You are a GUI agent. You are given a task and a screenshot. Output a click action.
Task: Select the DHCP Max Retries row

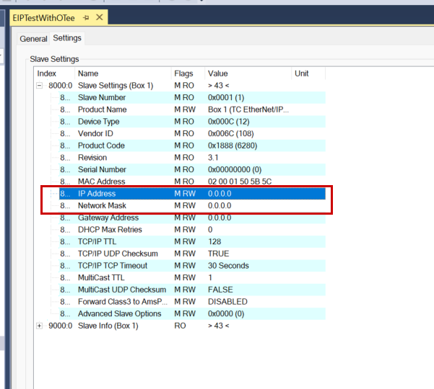111,230
